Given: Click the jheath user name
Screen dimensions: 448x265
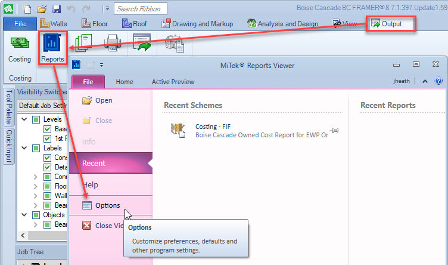Looking at the screenshot, I should click(402, 81).
